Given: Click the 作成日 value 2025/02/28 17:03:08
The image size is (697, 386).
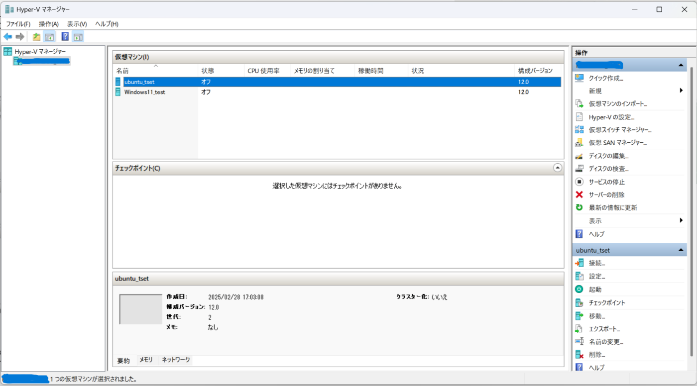Looking at the screenshot, I should (236, 297).
